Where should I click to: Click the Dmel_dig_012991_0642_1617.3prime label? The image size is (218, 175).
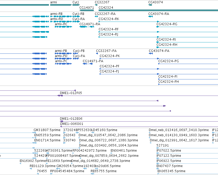pos(179,140)
